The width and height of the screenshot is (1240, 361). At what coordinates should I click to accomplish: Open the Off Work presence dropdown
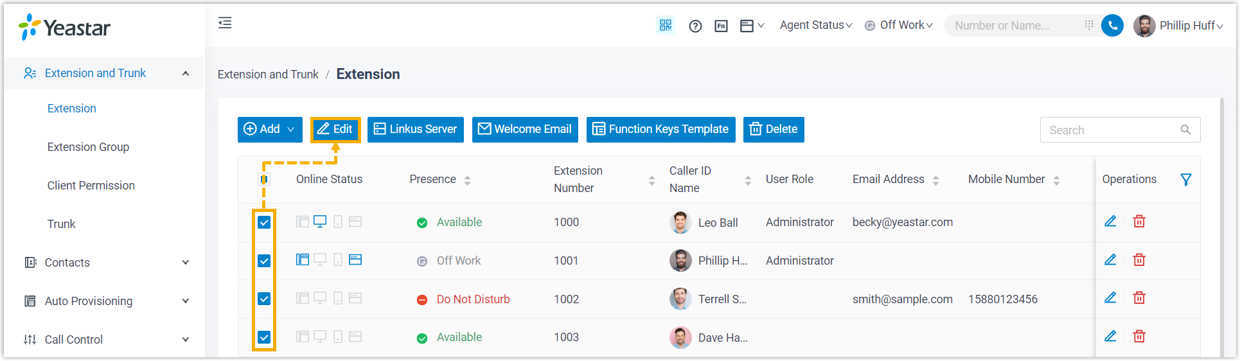tap(899, 25)
